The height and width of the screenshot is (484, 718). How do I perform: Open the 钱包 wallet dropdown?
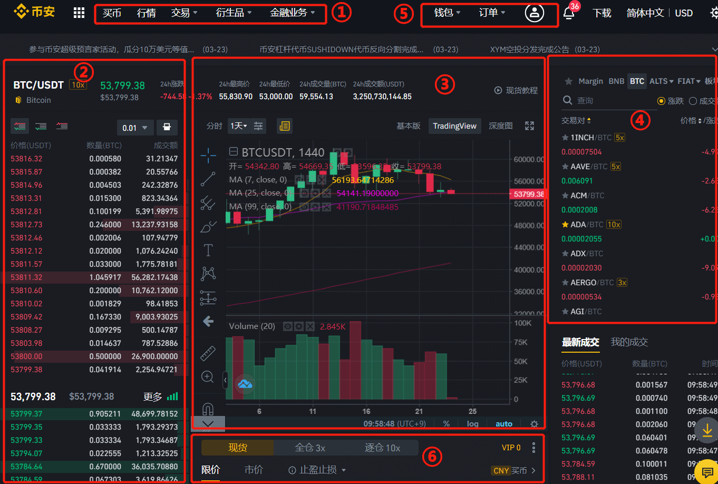[447, 13]
